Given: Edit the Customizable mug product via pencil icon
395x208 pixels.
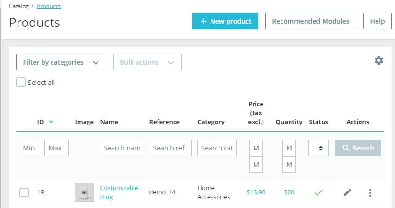Looking at the screenshot, I should [347, 192].
